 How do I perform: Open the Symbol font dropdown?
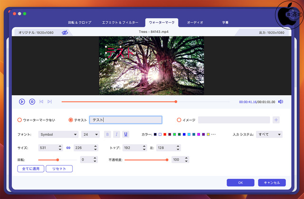pyautogui.click(x=58, y=134)
